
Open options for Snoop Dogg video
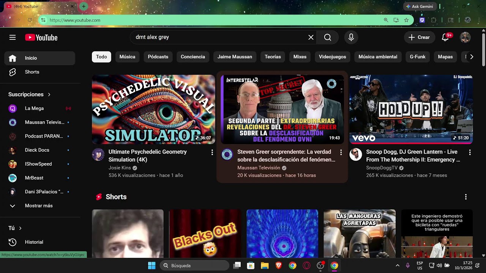click(470, 152)
